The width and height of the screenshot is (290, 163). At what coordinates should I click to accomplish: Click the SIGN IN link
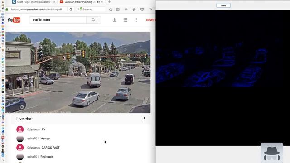(151, 20)
